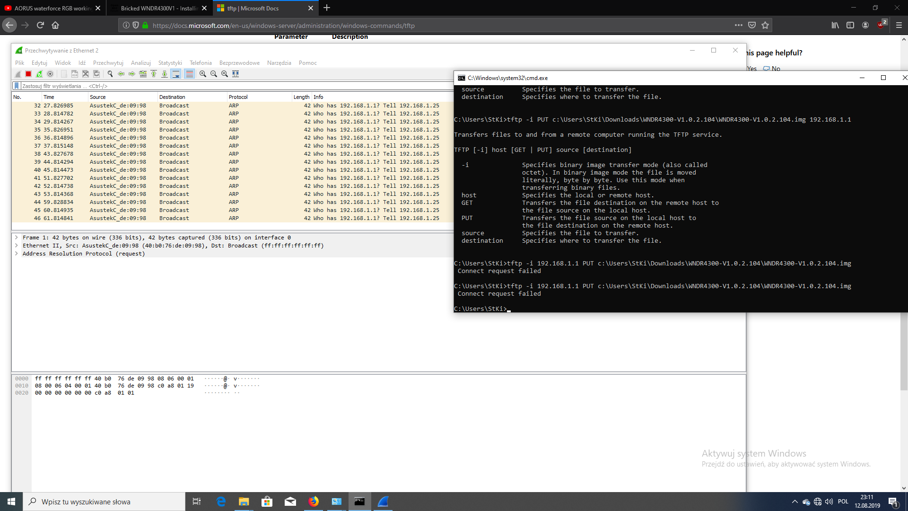Go to a specific packet icon
The image size is (908, 511).
click(x=143, y=74)
